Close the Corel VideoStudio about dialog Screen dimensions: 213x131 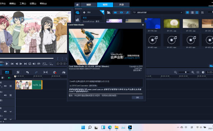143,25
